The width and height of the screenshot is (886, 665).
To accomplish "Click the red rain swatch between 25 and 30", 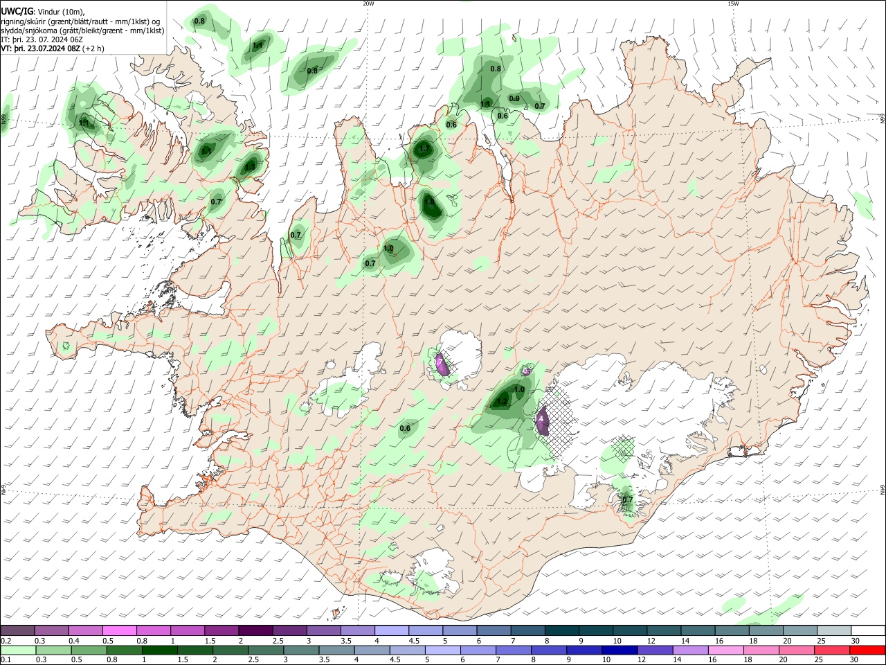I will [831, 650].
